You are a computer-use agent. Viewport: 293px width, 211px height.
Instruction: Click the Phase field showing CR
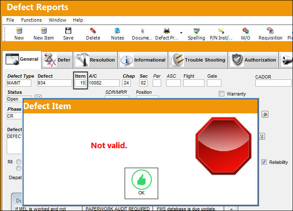(x=14, y=116)
